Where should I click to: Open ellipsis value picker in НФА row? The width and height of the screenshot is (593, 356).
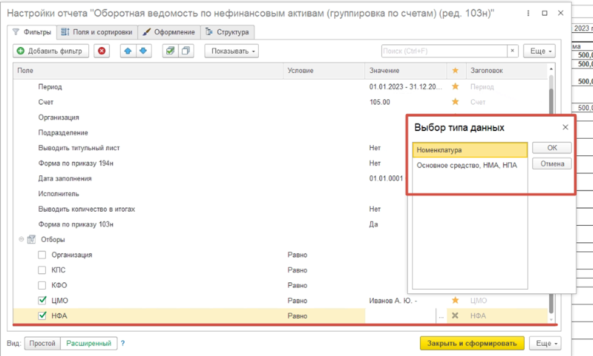tap(441, 316)
